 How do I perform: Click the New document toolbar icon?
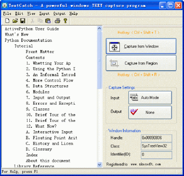7,21
